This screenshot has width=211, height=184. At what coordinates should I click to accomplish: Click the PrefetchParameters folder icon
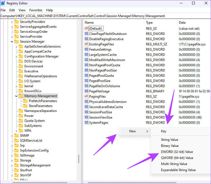click(25, 101)
